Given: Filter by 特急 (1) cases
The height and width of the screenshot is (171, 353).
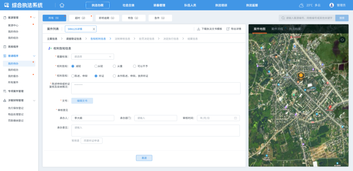Looking at the screenshot, I should [134, 18].
